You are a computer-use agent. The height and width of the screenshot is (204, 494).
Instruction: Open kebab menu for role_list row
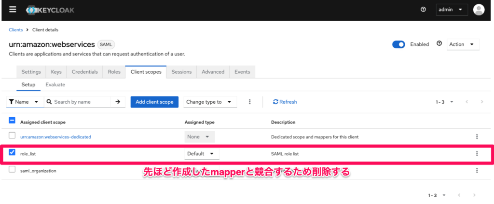click(477, 153)
